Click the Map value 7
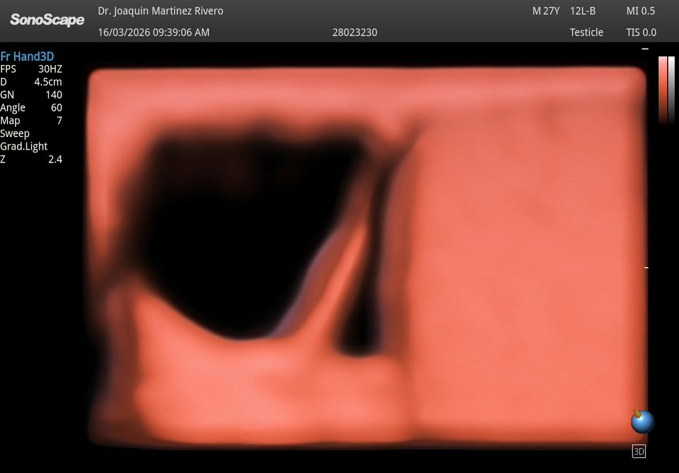Image resolution: width=679 pixels, height=473 pixels. pos(59,121)
